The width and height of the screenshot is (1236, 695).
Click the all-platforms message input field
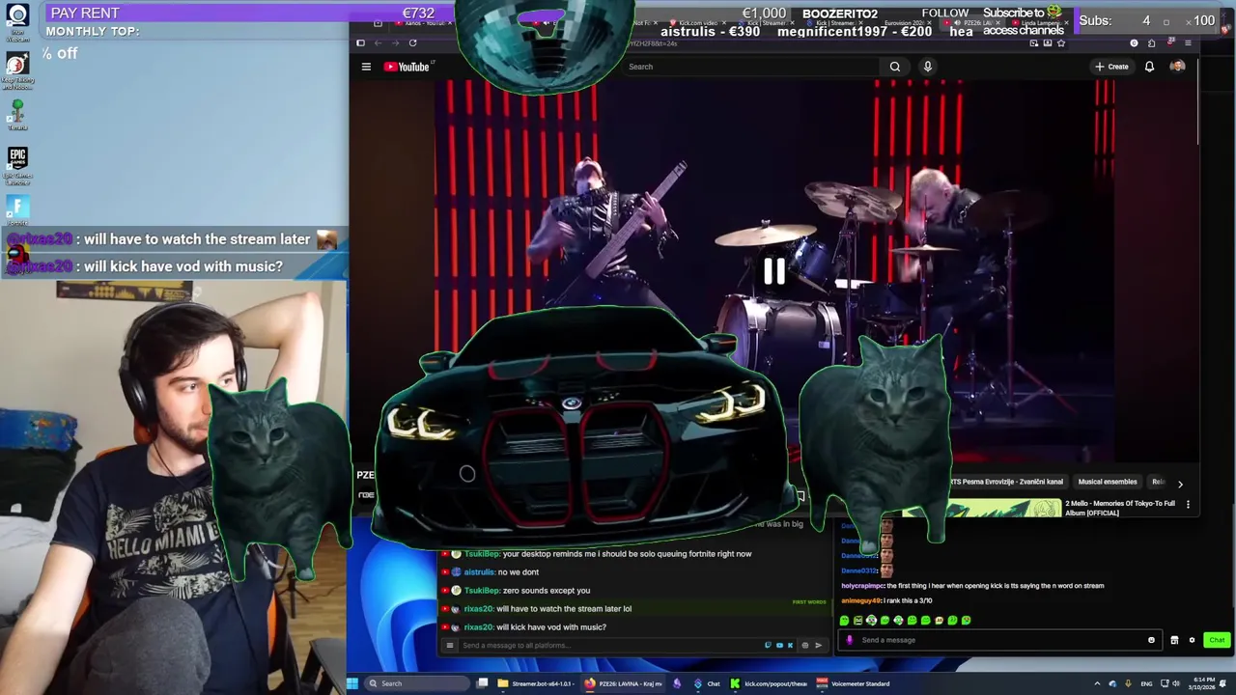tap(608, 646)
